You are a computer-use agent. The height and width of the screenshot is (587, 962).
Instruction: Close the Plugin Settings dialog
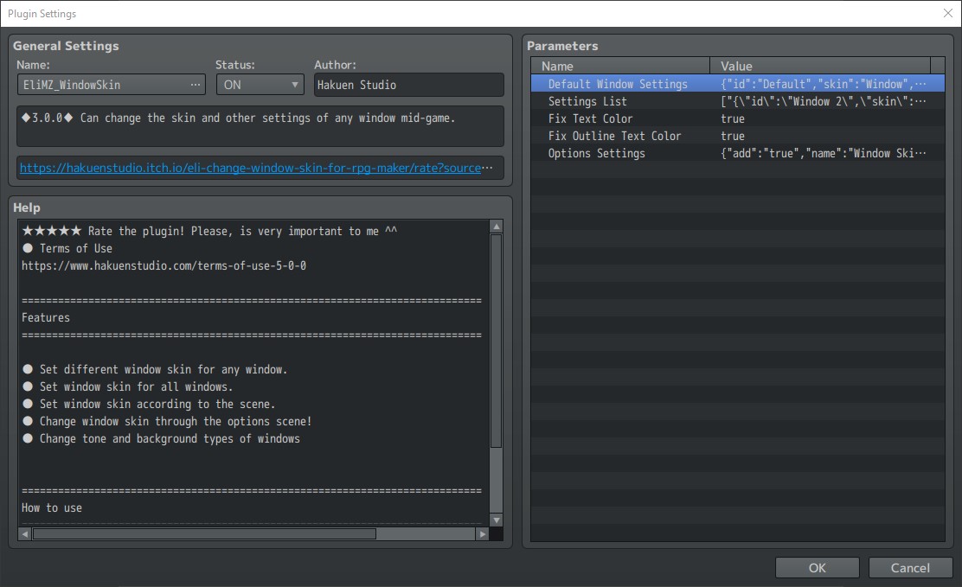point(947,13)
